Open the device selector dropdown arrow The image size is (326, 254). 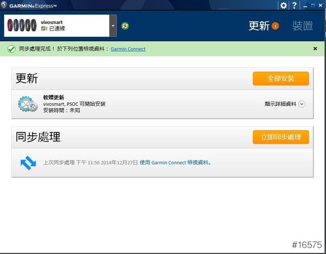click(x=113, y=26)
